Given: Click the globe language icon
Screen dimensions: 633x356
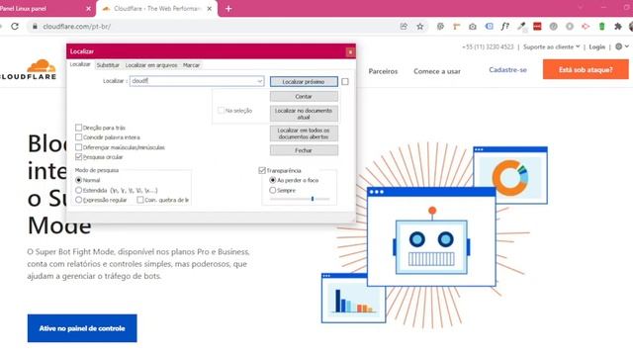Looking at the screenshot, I should [618, 46].
